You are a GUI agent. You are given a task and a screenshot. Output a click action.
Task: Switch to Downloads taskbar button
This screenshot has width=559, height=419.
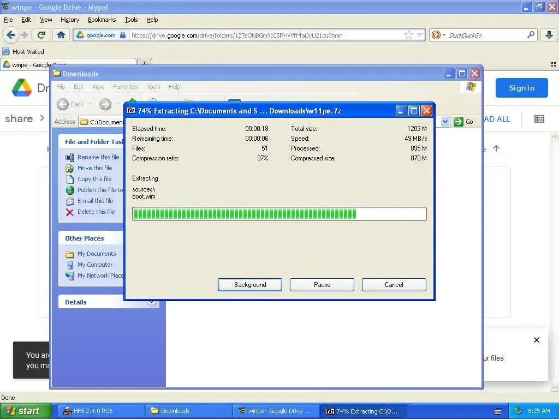click(x=188, y=411)
